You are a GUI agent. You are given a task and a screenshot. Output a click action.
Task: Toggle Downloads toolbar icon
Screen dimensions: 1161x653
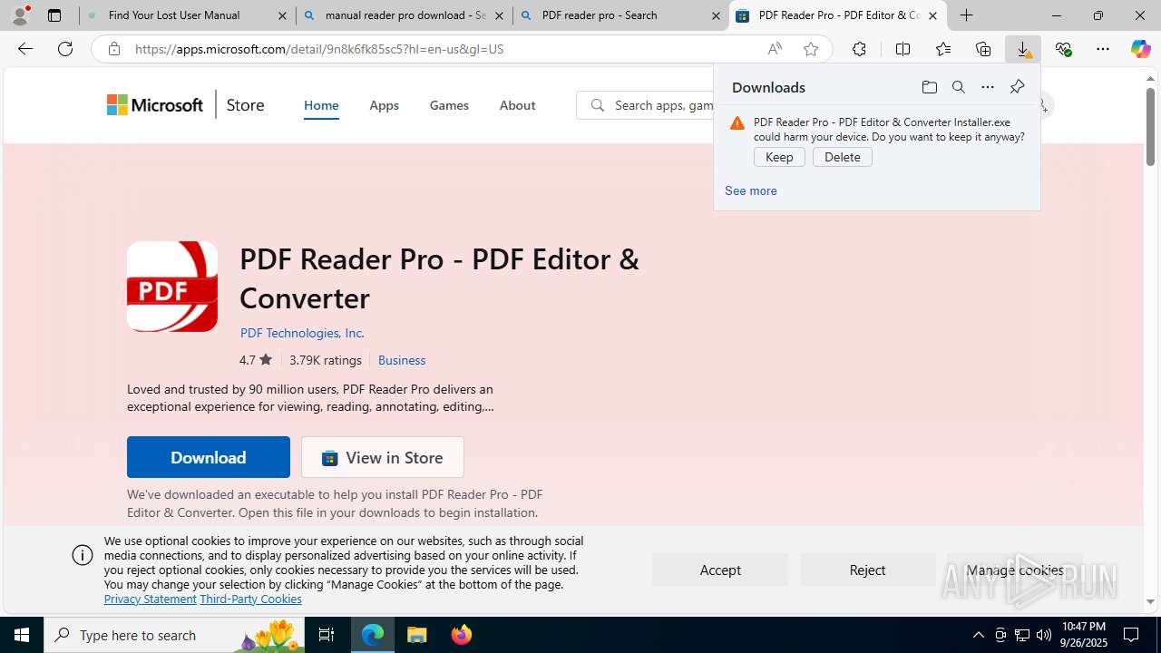1023,49
